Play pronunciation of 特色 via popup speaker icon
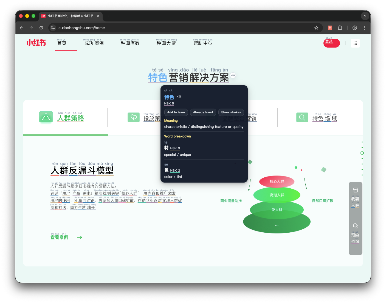The image size is (386, 303). [179, 97]
